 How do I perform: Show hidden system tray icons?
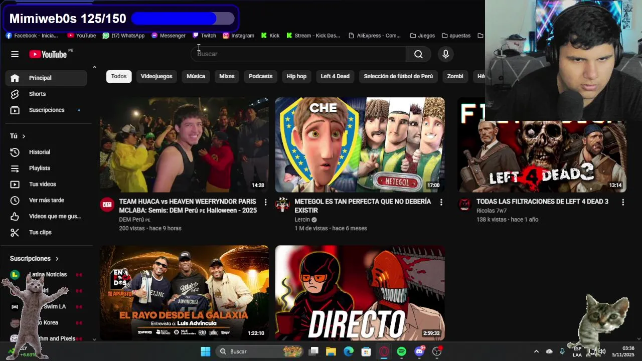pyautogui.click(x=536, y=351)
